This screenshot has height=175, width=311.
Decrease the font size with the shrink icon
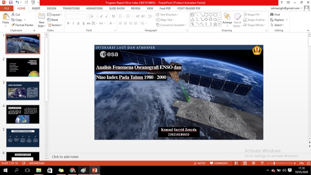click(106, 16)
